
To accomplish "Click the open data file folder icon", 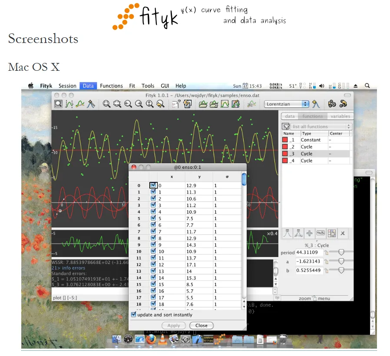I will click(x=203, y=104).
